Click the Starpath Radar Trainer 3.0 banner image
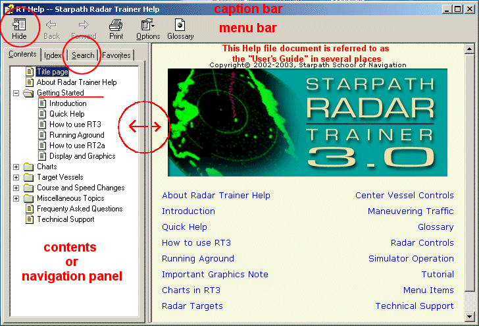 [307, 122]
